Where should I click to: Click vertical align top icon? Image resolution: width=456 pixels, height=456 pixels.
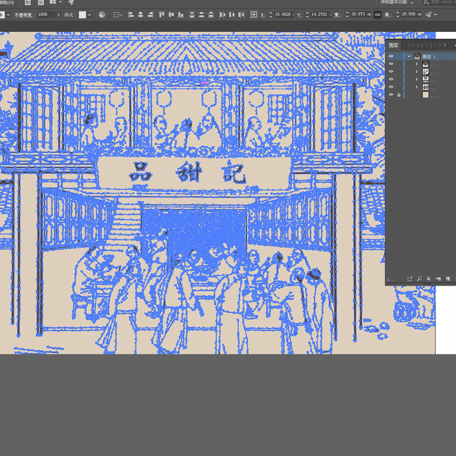[162, 15]
